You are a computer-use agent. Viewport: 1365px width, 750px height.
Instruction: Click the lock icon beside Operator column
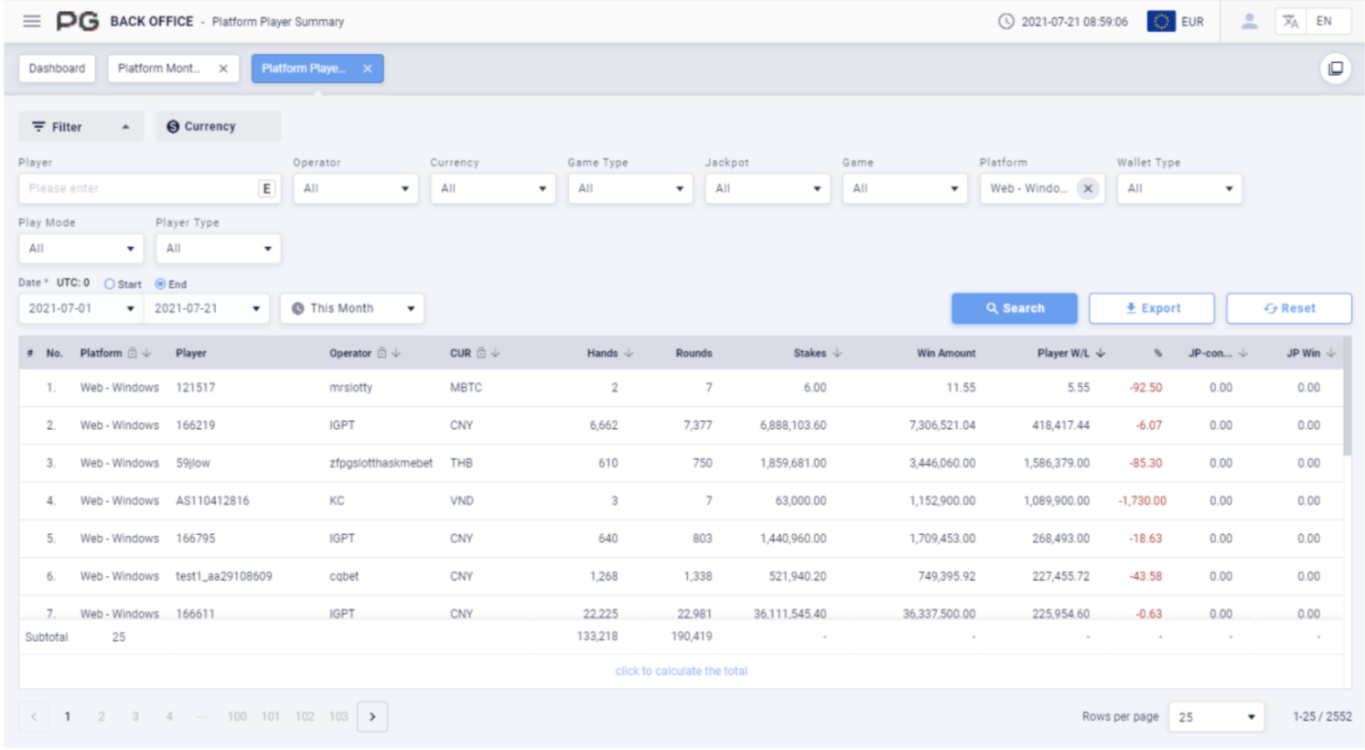tap(382, 353)
